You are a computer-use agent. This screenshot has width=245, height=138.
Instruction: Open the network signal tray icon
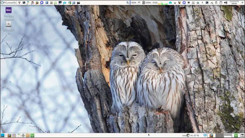tap(212, 3)
